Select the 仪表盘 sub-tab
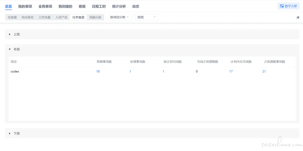303x151 pixels. (12, 17)
